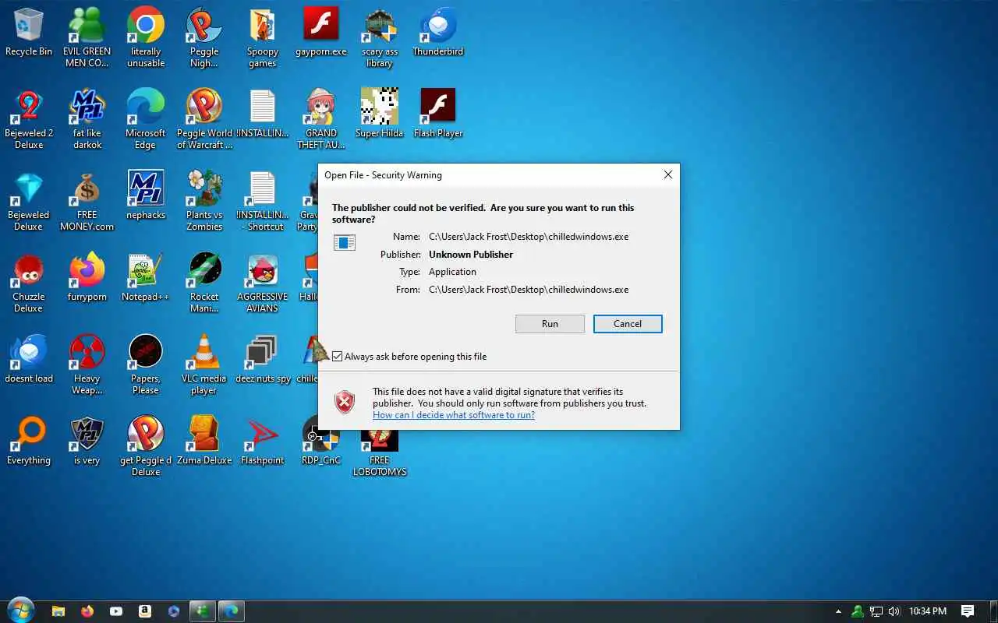Select the GRAND THEFT AU... shortcut

[x=321, y=119]
